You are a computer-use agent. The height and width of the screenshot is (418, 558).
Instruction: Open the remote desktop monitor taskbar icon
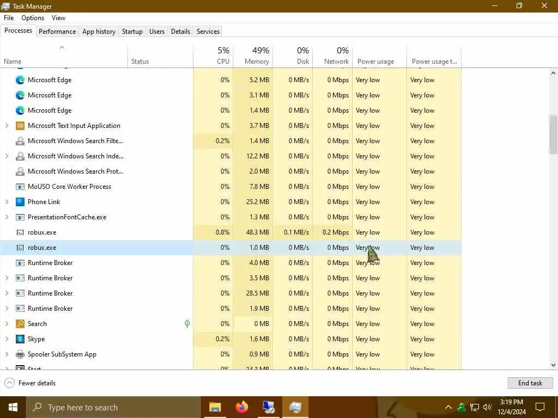(268, 407)
